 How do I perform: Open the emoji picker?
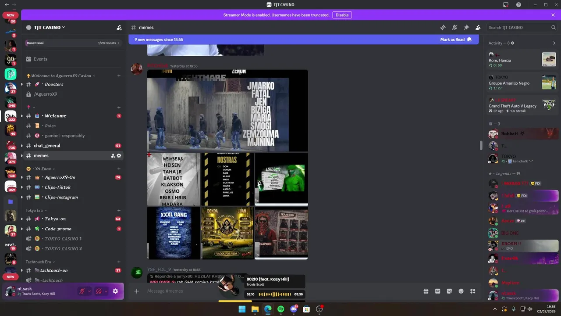tap(461, 291)
